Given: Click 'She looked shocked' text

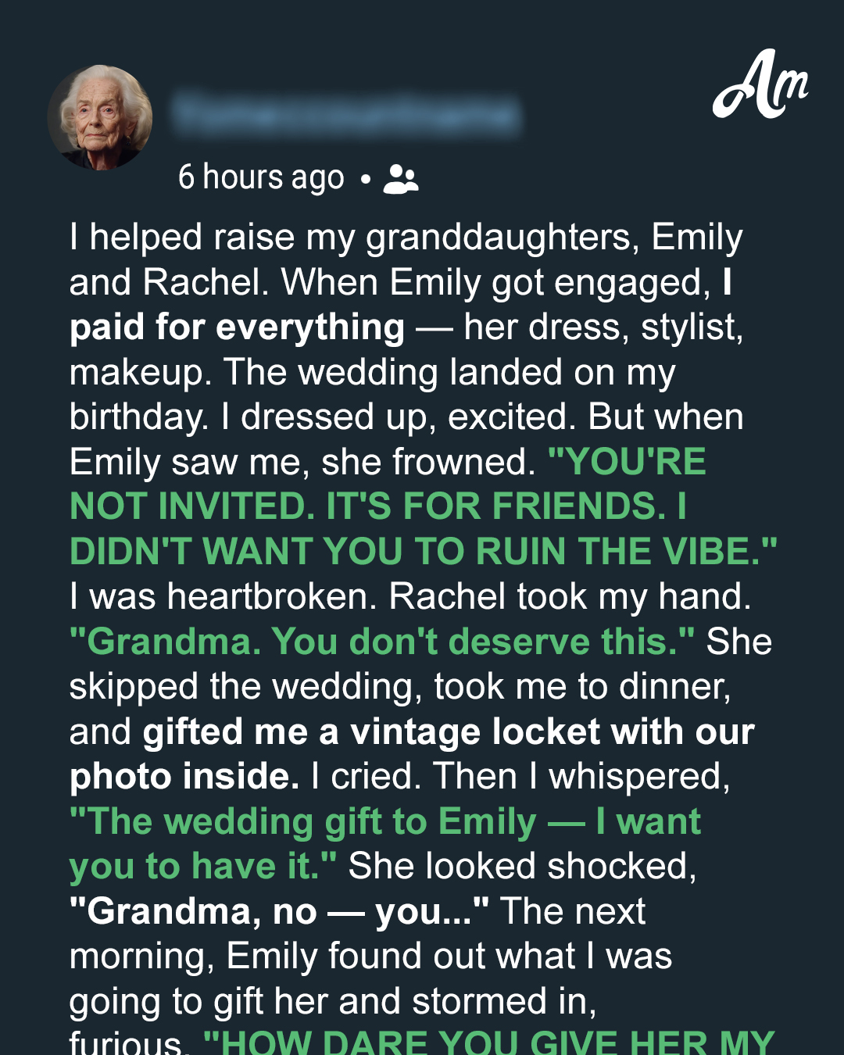Looking at the screenshot, I should click(522, 867).
